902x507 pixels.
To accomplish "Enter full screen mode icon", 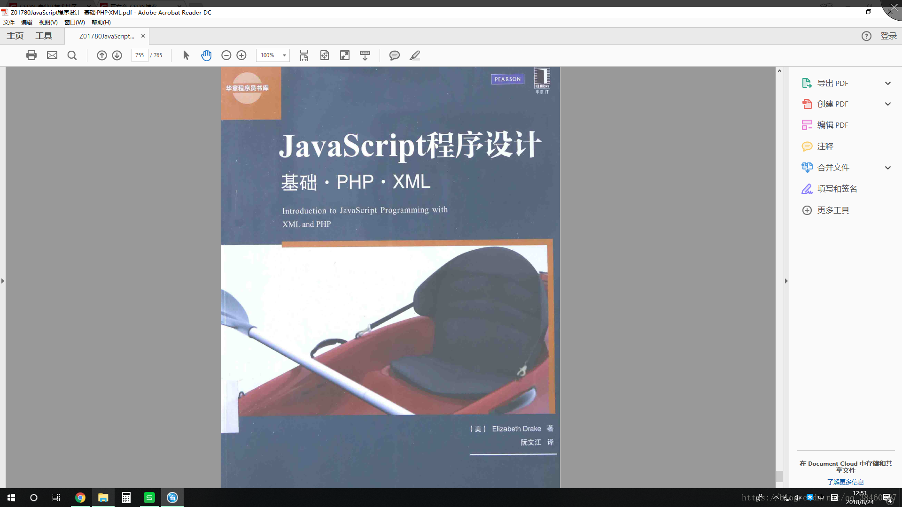I will (345, 55).
